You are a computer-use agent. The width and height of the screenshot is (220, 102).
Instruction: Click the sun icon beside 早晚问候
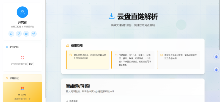7,78
